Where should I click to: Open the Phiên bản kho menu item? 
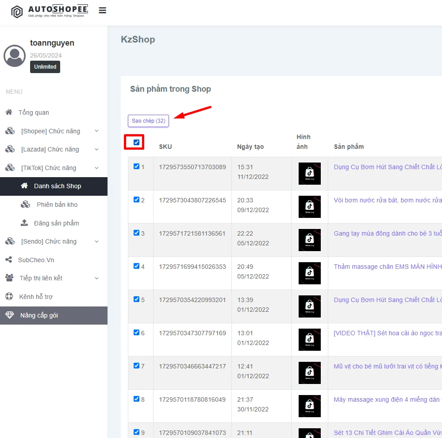54,205
